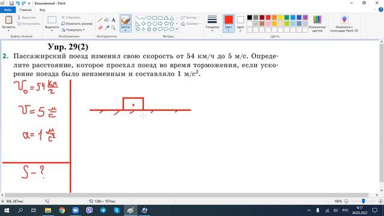Open Viber from the taskbar
The image size is (384, 216).
[89, 211]
